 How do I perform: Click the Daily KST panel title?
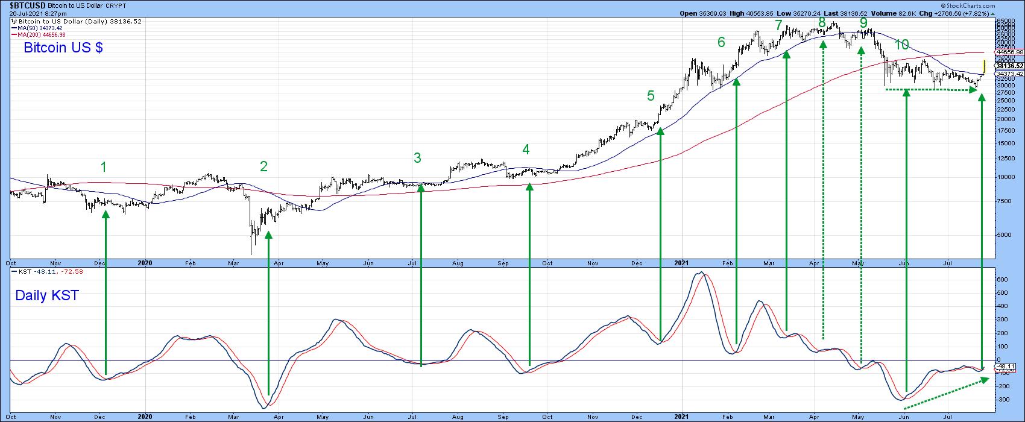[x=47, y=295]
